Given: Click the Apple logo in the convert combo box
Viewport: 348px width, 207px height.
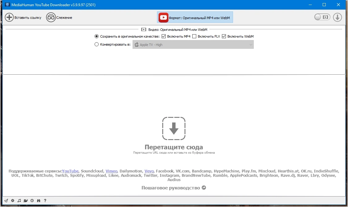Looking at the screenshot, I should click(137, 44).
